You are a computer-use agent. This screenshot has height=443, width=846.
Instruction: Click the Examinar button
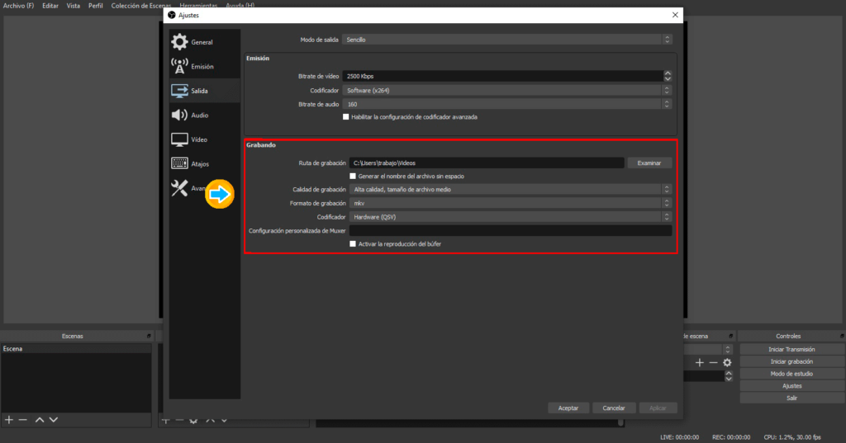tap(649, 163)
